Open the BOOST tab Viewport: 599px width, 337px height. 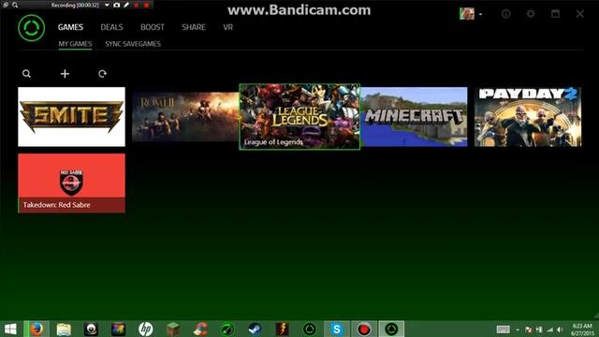click(153, 27)
